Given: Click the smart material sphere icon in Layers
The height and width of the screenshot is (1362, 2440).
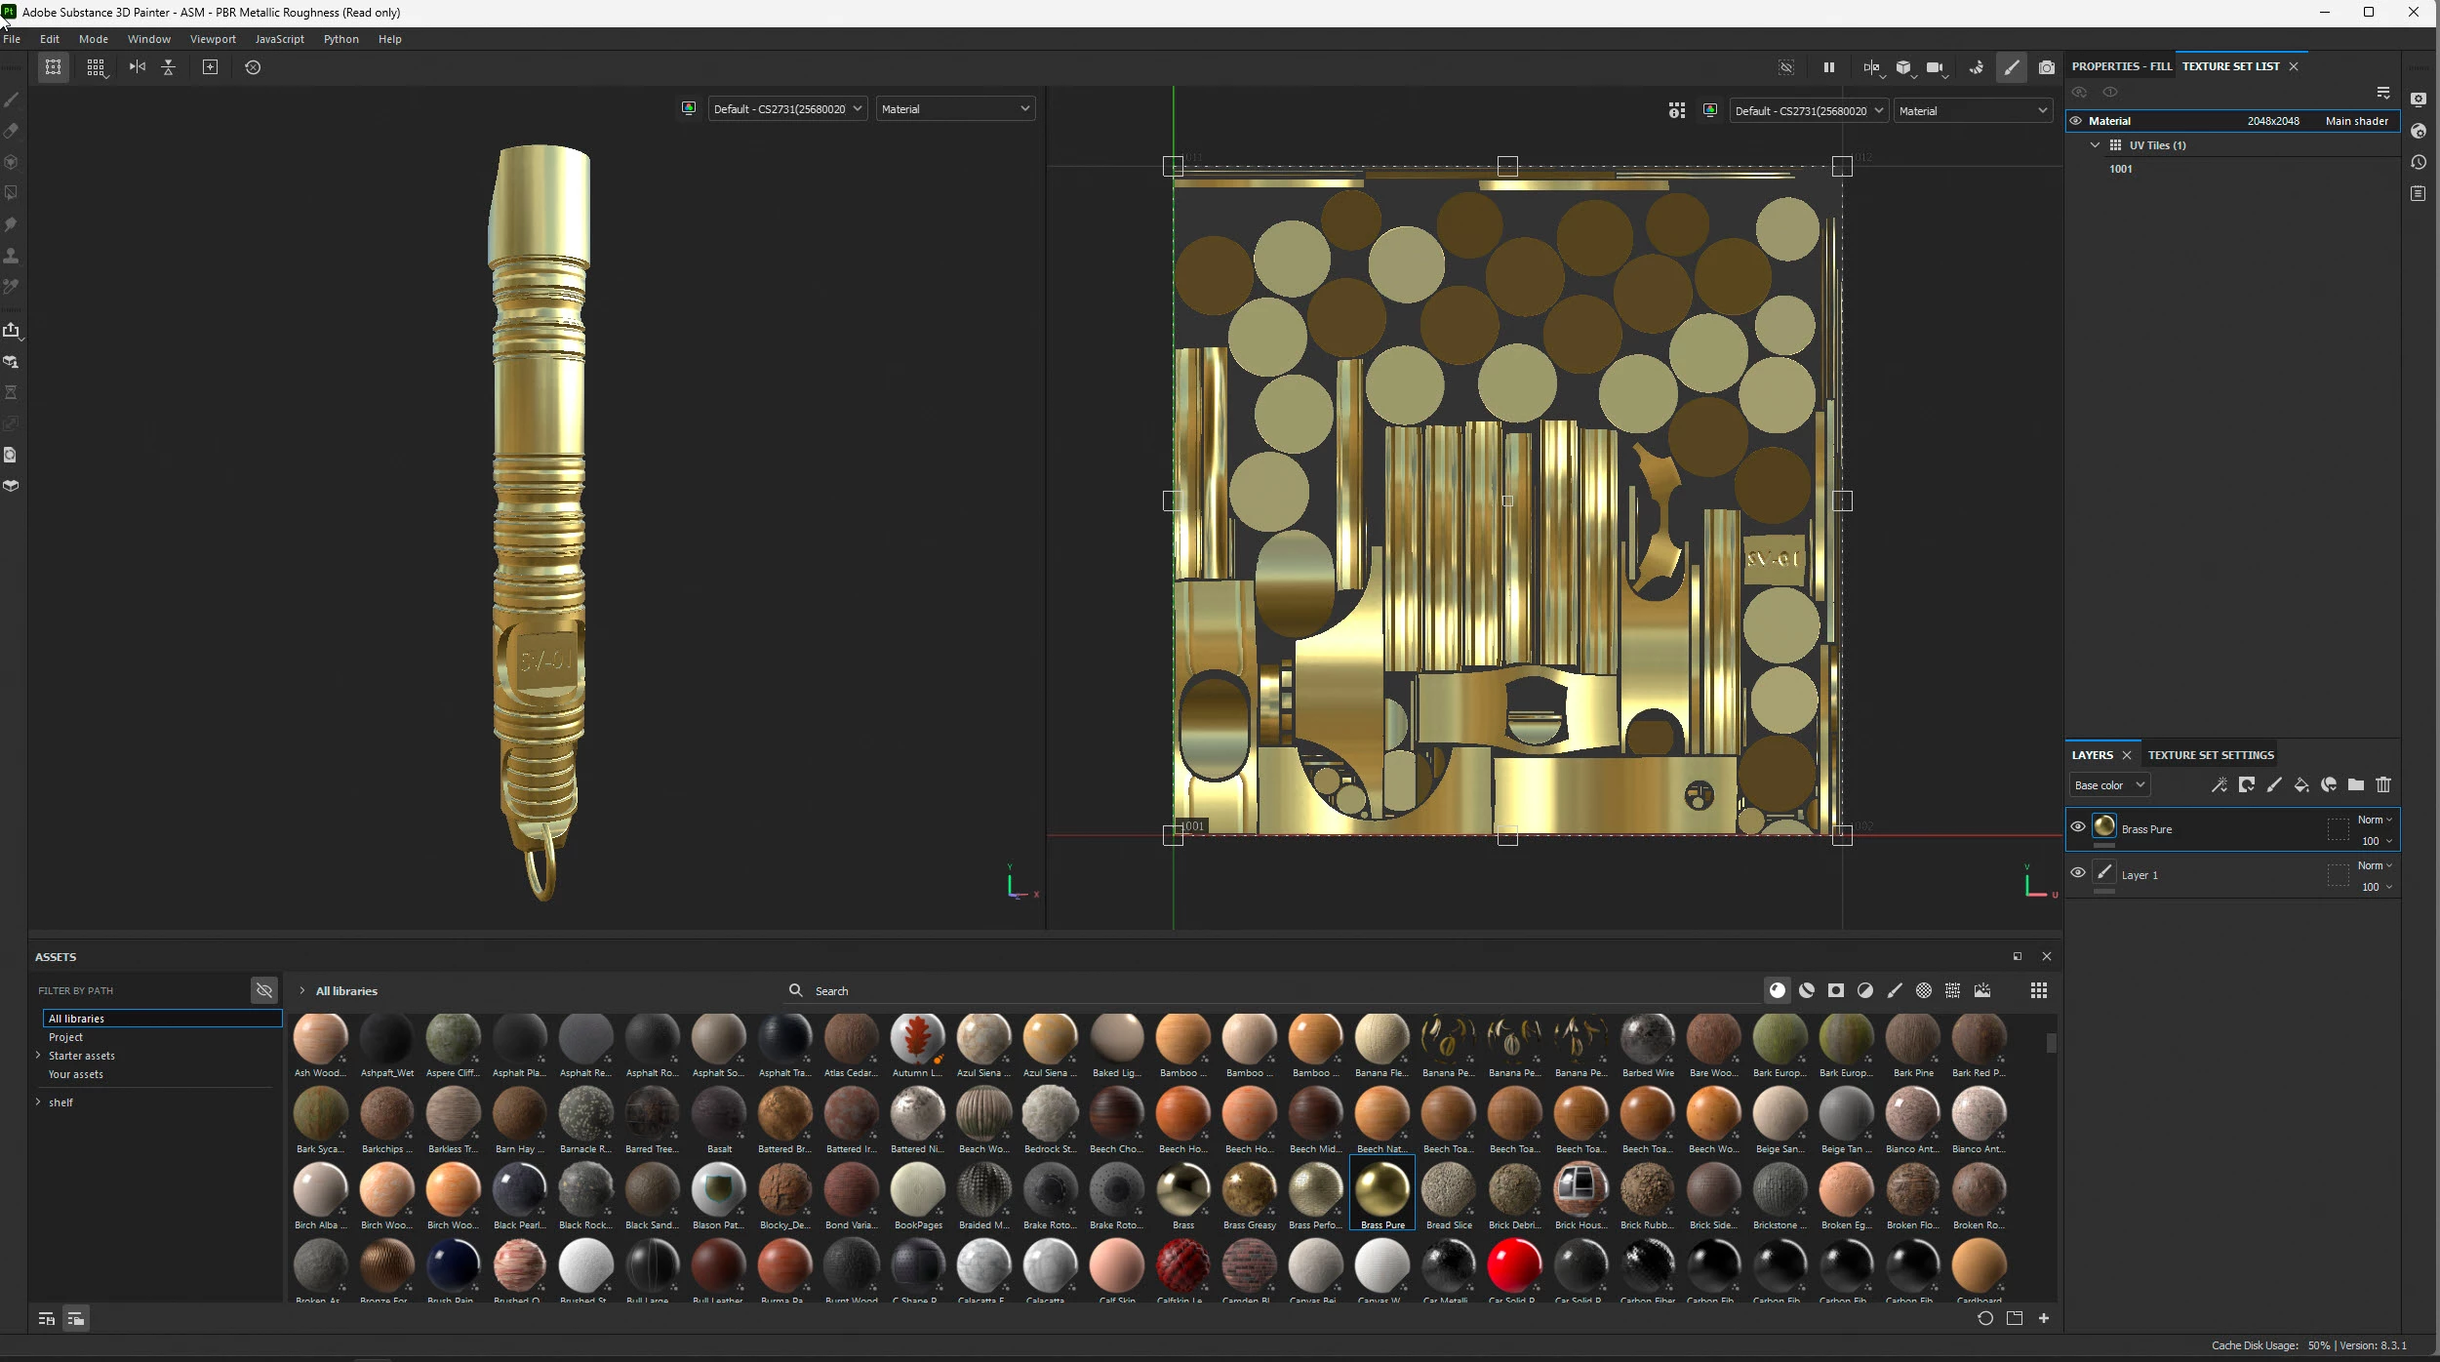Looking at the screenshot, I should 2328,785.
